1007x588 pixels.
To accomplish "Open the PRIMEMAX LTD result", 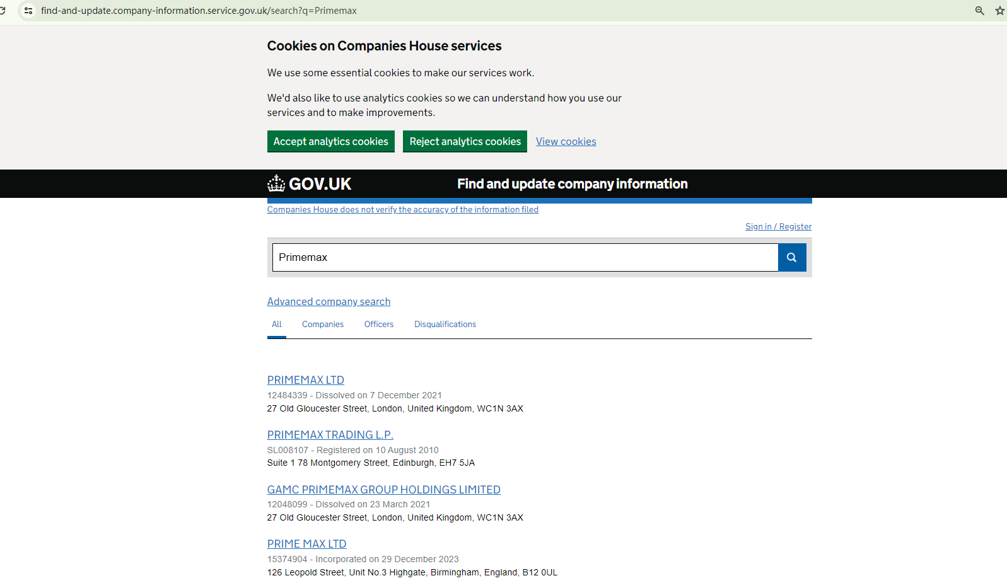I will tap(306, 380).
